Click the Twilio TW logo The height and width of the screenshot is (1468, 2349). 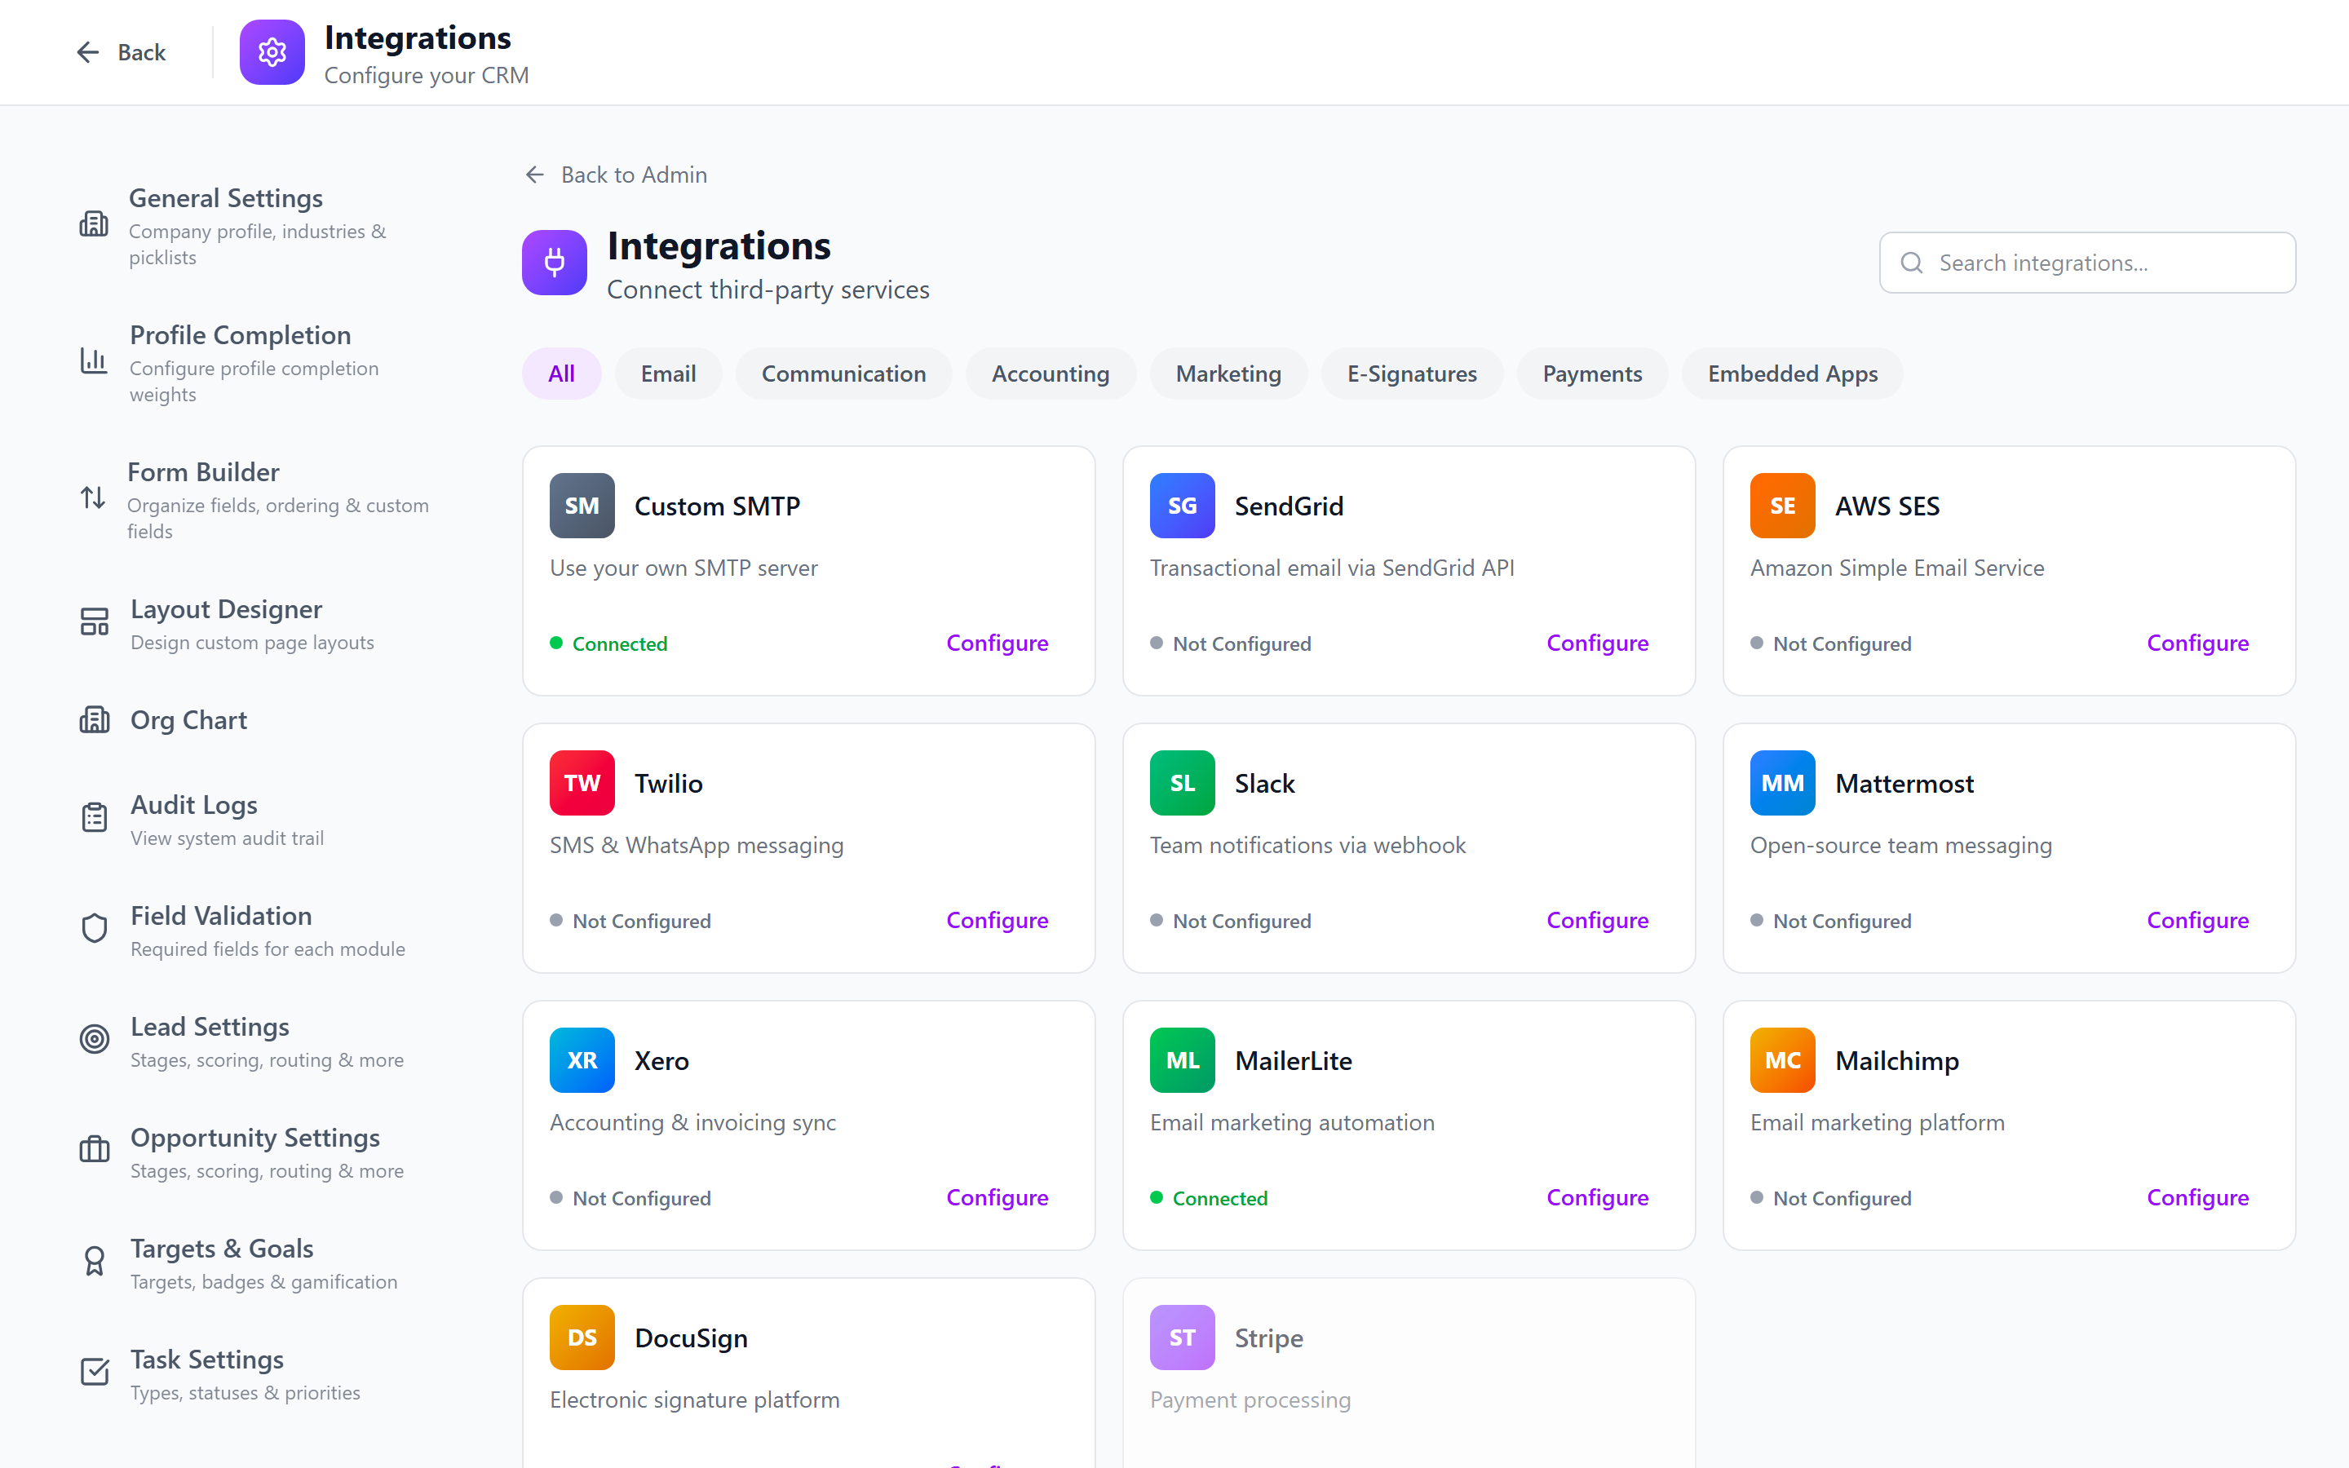click(x=582, y=783)
